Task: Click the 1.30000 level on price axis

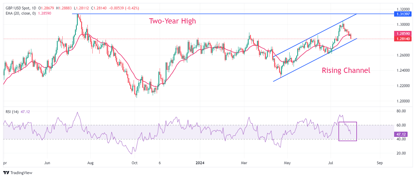Action: click(x=401, y=25)
